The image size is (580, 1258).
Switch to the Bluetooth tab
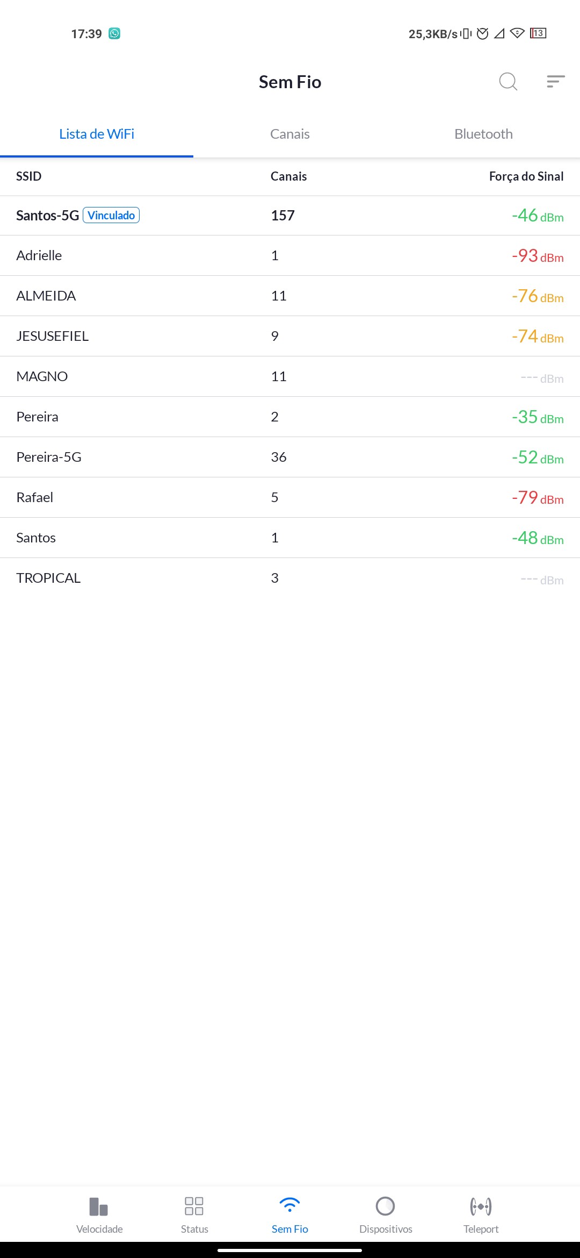pos(483,134)
